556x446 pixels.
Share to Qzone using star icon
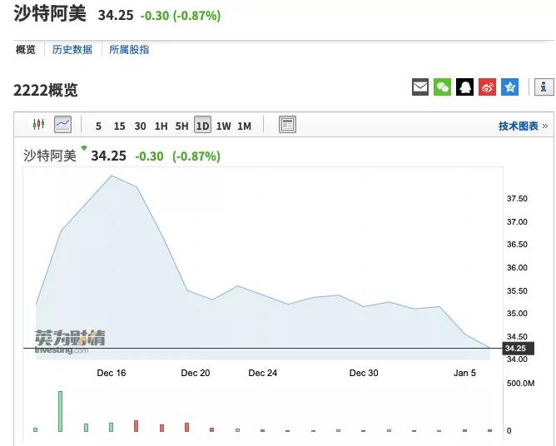coord(509,87)
